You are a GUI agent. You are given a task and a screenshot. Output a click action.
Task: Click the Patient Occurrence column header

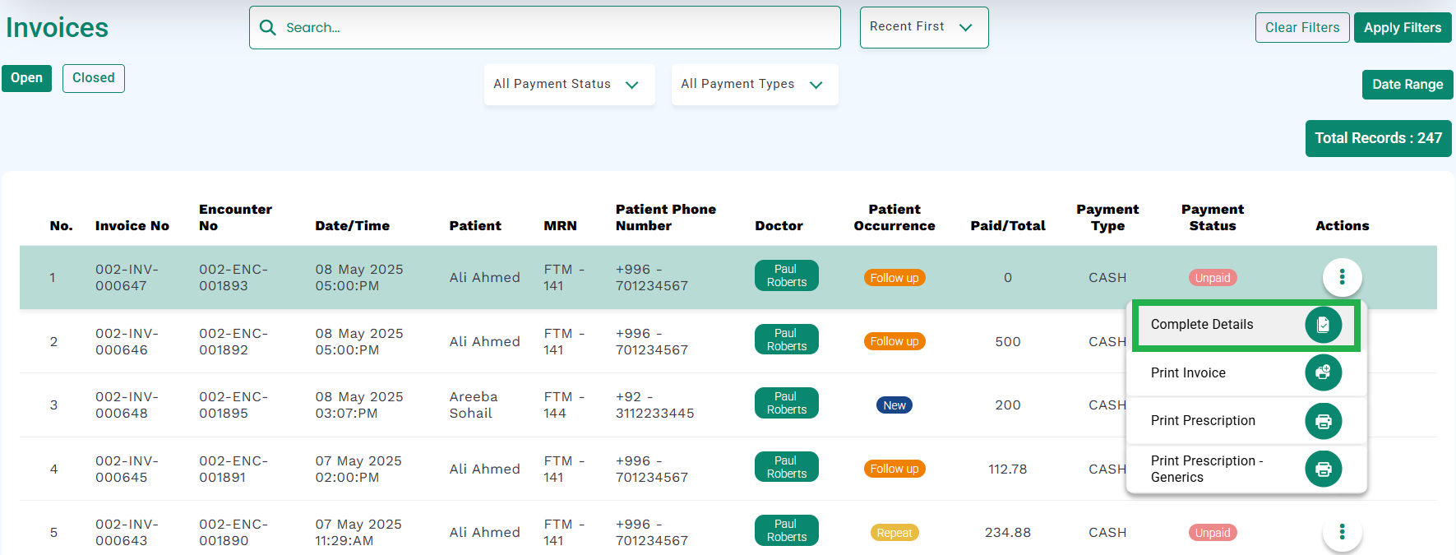[x=894, y=218]
